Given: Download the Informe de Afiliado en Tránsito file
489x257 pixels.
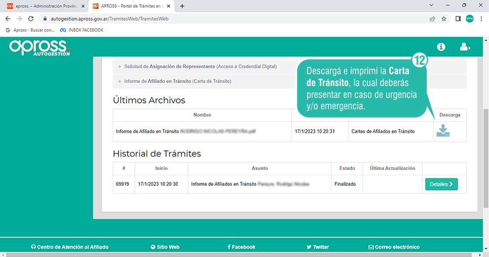Looking at the screenshot, I should [443, 130].
